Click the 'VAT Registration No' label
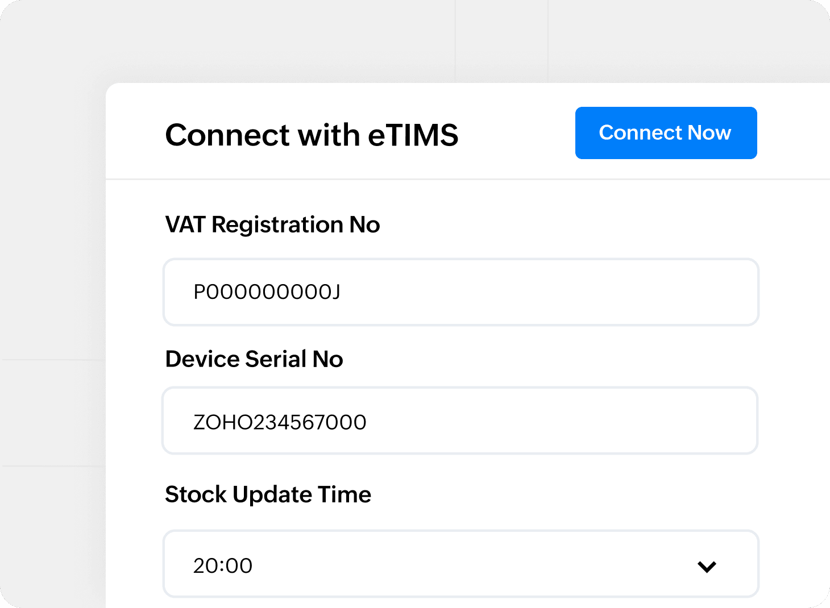 [272, 225]
